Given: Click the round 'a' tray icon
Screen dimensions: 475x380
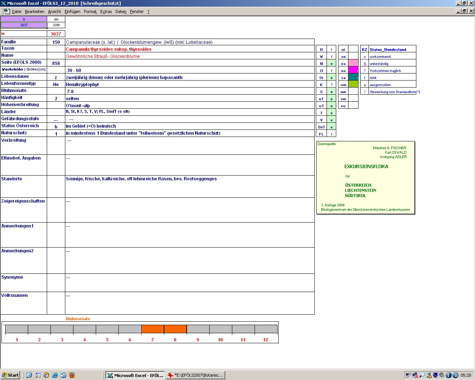Looking at the screenshot, I should click(x=455, y=375).
